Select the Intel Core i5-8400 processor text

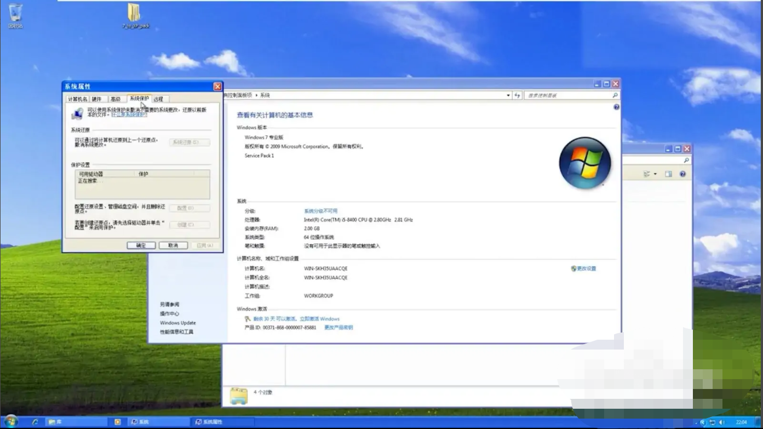click(359, 220)
